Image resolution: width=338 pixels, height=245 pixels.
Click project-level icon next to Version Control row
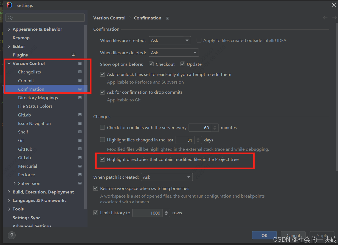point(80,63)
